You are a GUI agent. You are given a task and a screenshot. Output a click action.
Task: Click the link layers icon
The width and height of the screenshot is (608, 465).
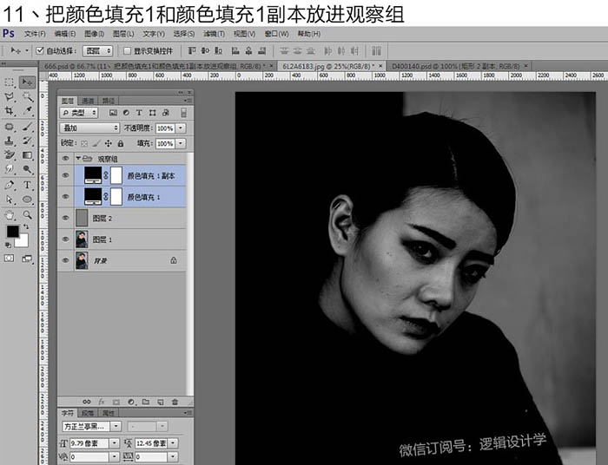[x=87, y=402]
